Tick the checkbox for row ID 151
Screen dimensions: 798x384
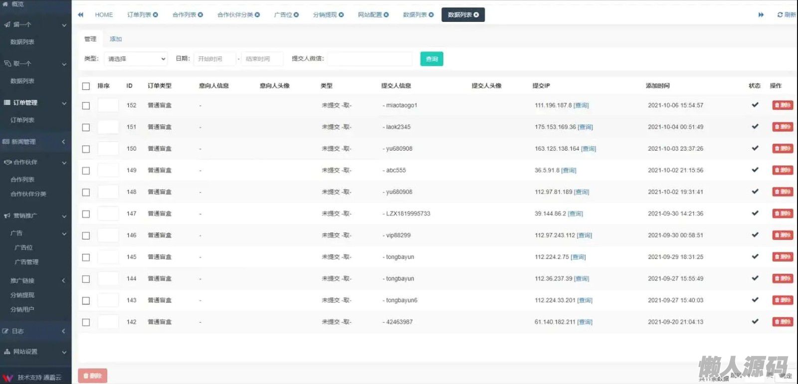(x=86, y=128)
